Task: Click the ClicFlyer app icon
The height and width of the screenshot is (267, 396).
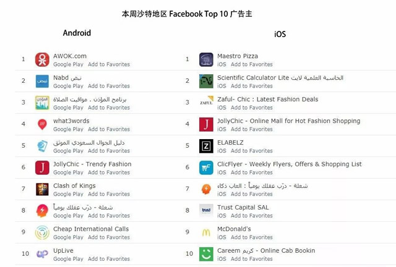Action: click(206, 168)
